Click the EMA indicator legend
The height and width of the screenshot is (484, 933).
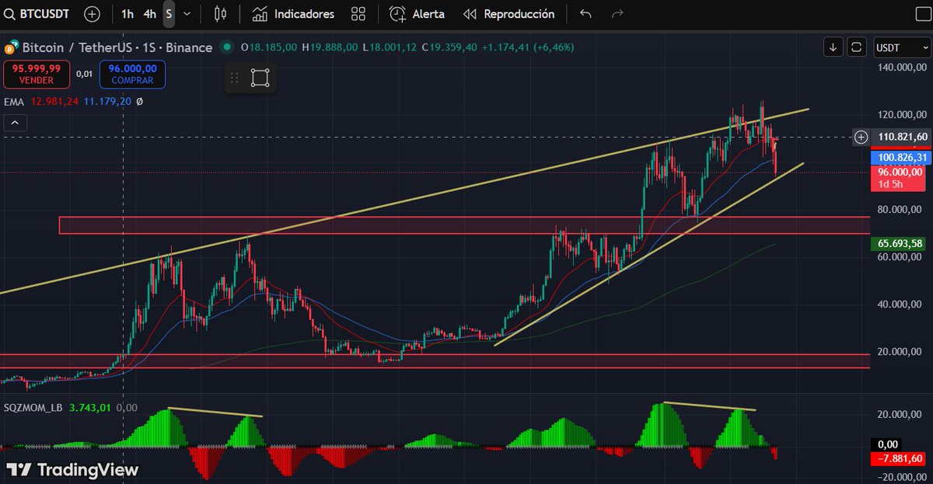[x=14, y=102]
